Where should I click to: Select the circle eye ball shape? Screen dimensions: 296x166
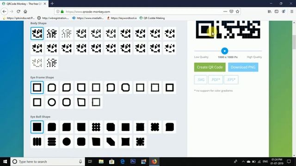[67, 142]
